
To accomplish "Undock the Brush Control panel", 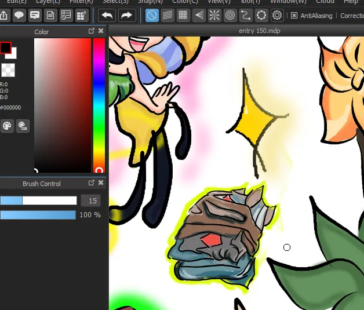I will click(92, 183).
